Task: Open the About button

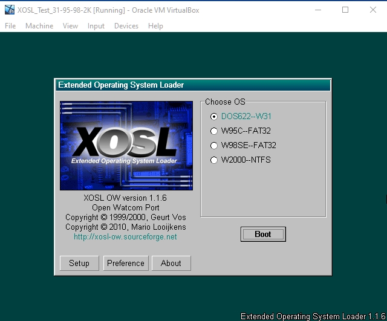Action: (171, 263)
